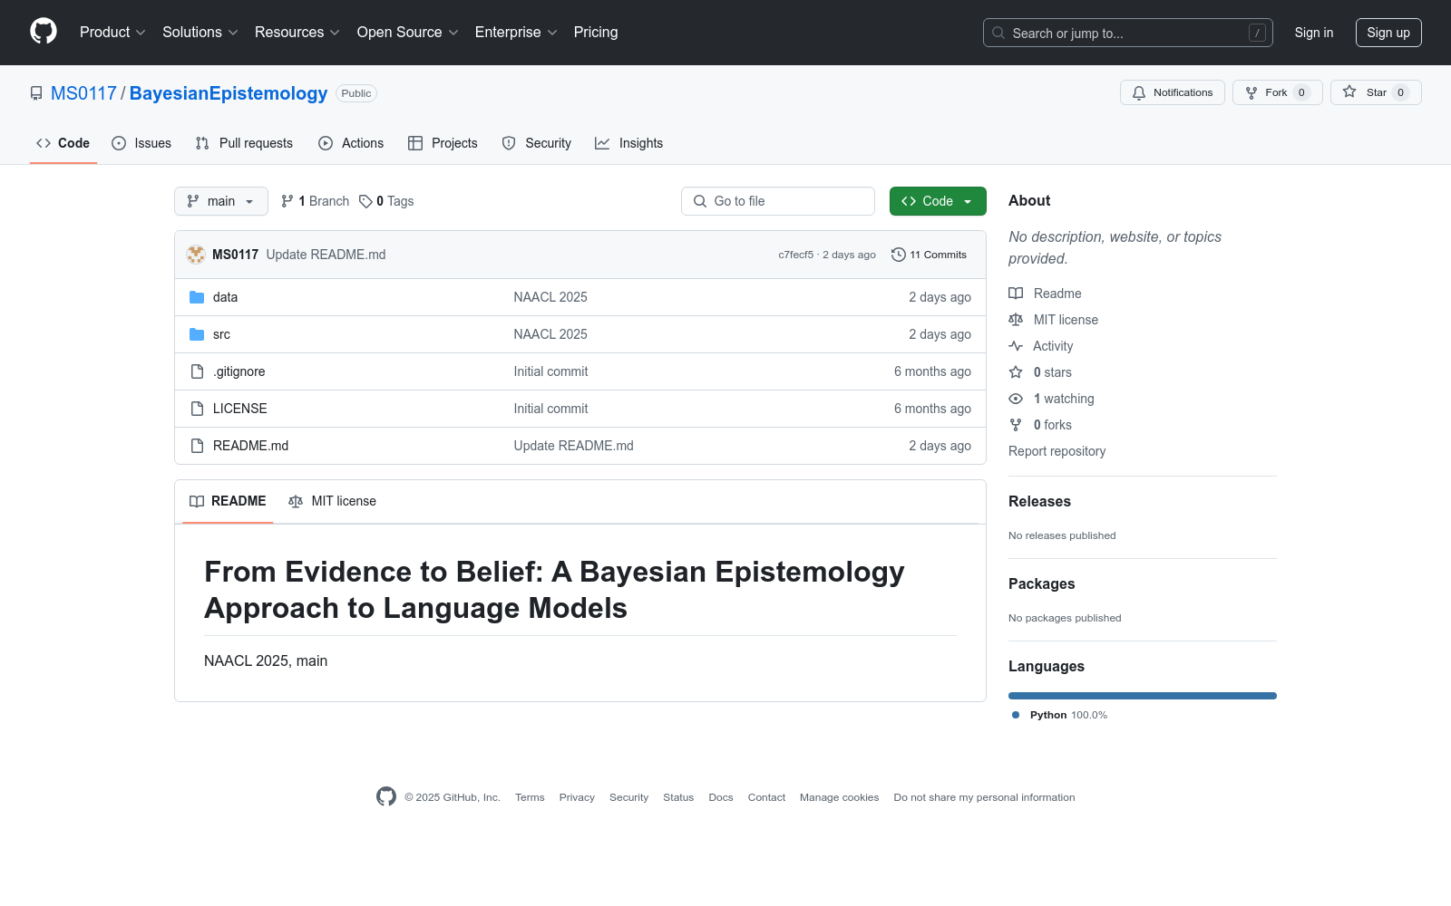Click the Readme book icon in About

[1016, 294]
